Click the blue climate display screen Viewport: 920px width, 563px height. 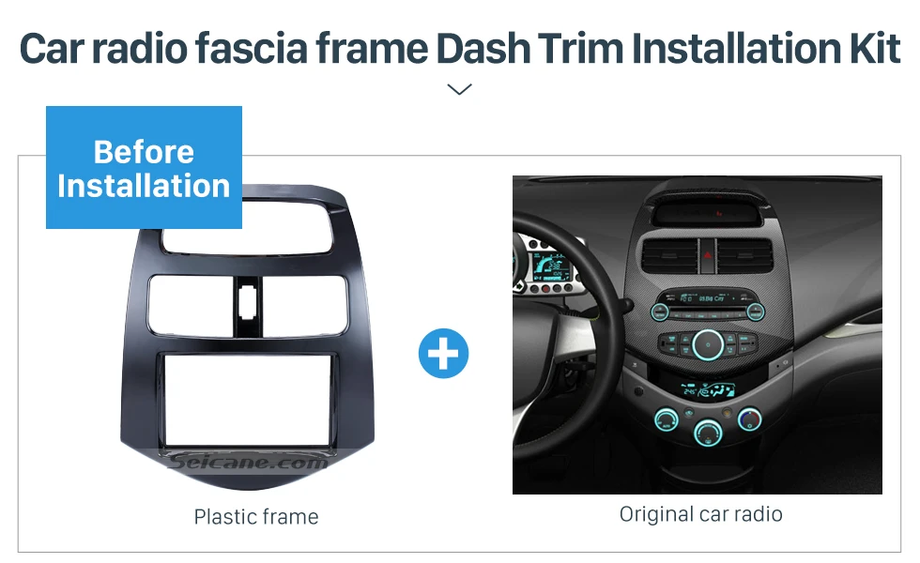point(708,388)
